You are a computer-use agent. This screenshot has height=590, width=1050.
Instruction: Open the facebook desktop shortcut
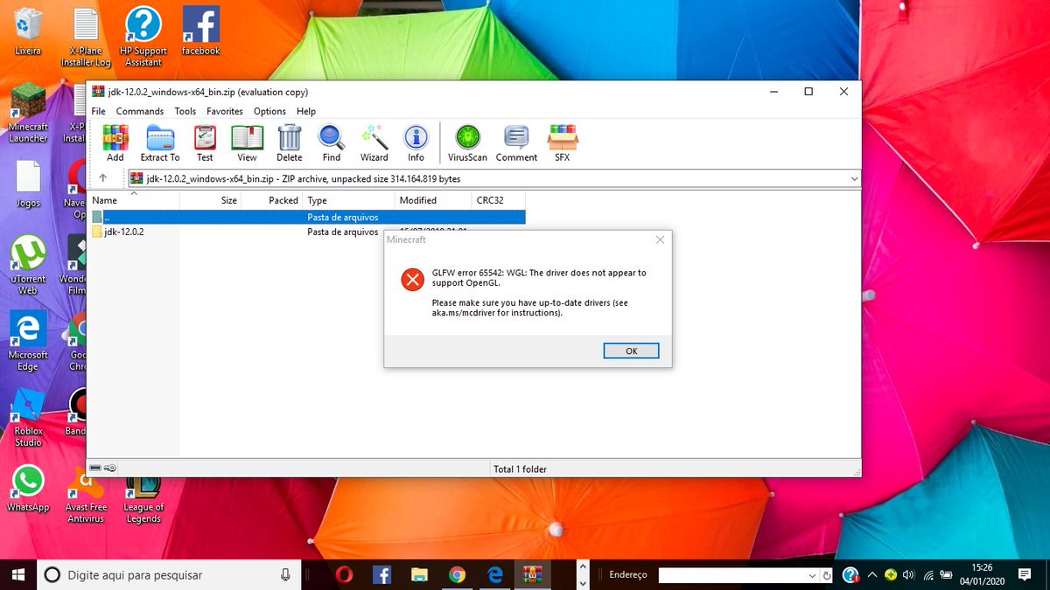coord(200,31)
